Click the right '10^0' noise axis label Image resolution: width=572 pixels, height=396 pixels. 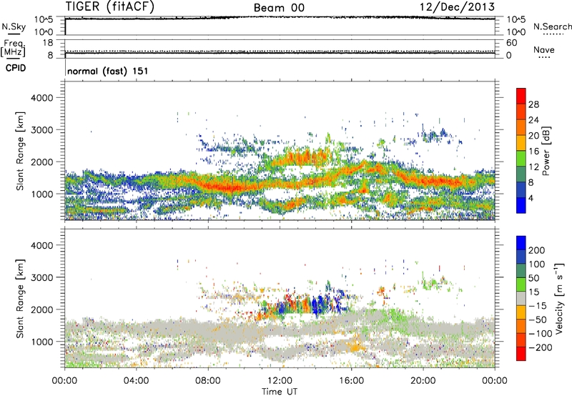tap(516, 32)
